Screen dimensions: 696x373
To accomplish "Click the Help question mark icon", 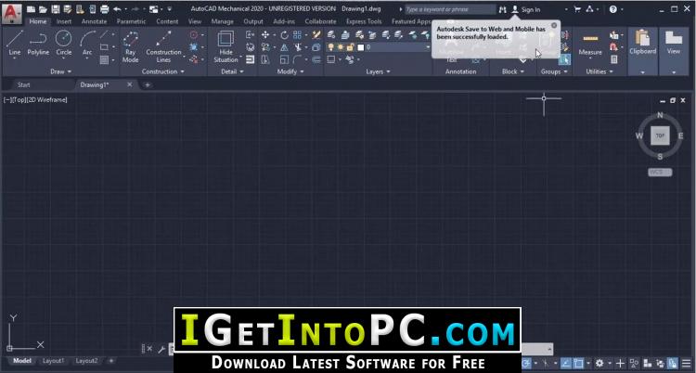I will click(613, 9).
